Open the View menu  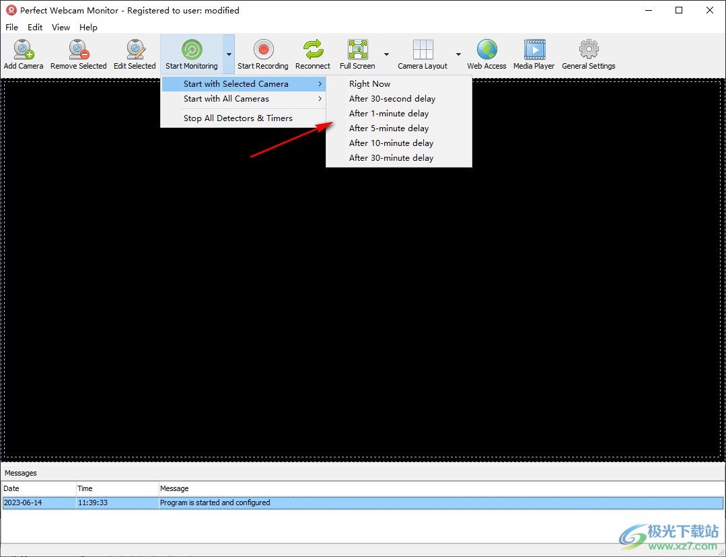coord(61,28)
